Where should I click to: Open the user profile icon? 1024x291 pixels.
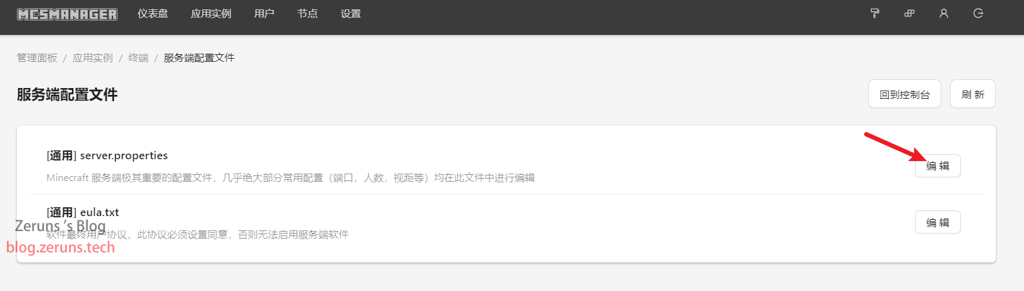tap(944, 13)
